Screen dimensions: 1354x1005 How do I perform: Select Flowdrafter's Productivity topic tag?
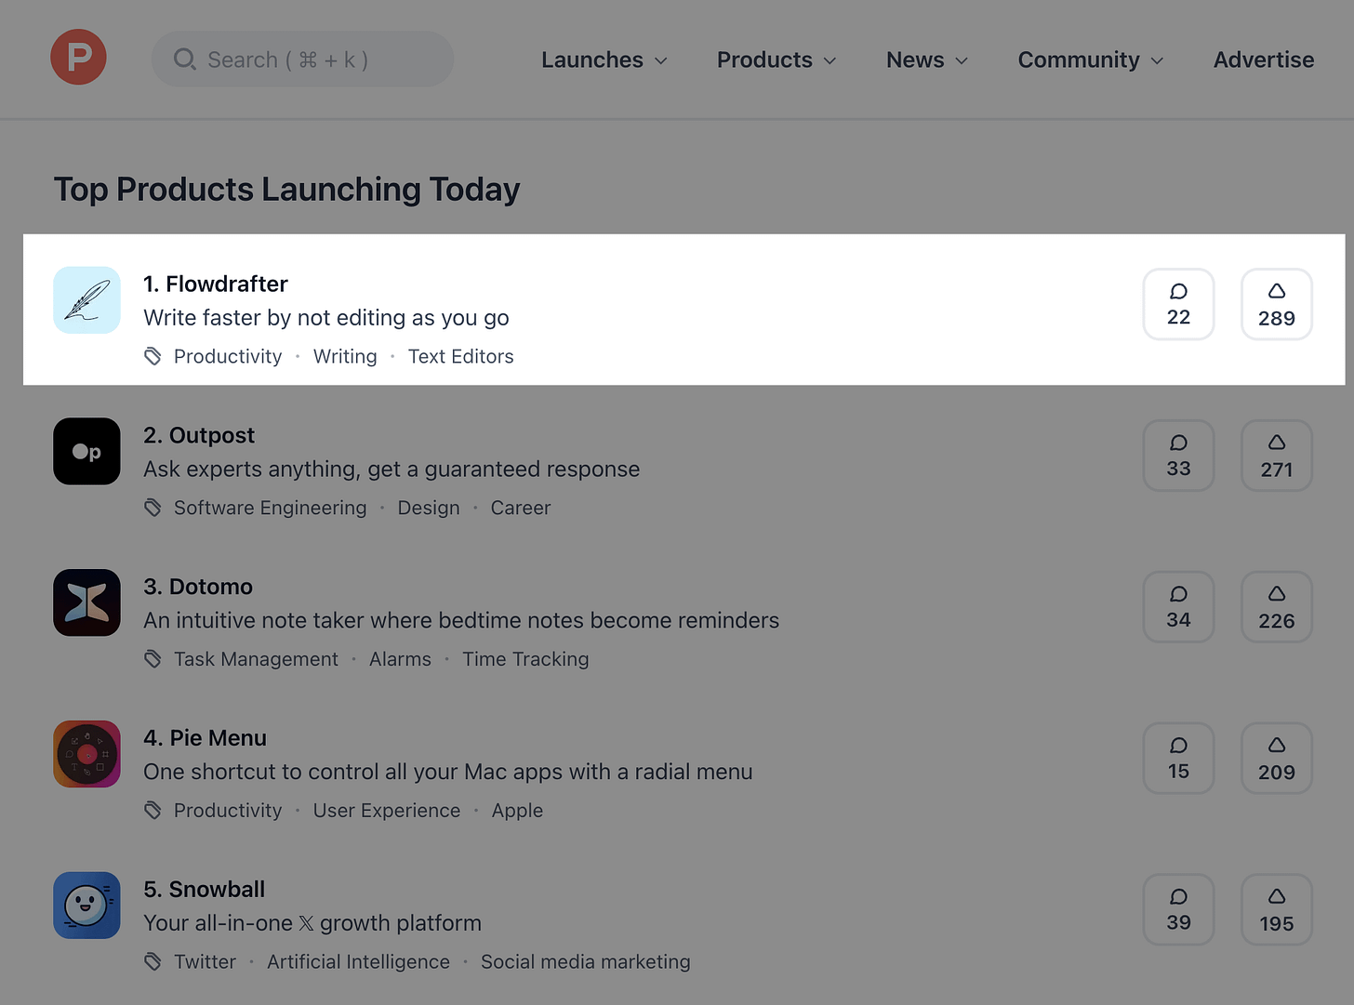point(228,356)
